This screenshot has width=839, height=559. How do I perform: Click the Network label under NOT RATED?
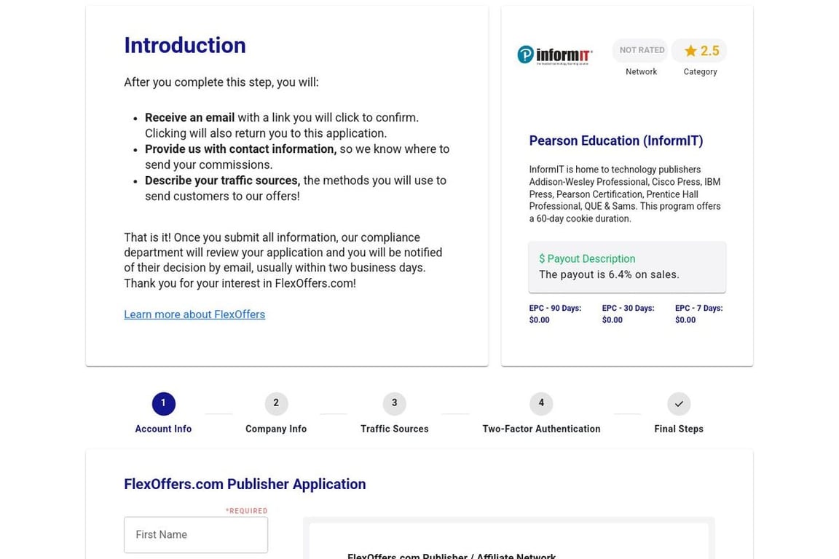click(641, 71)
